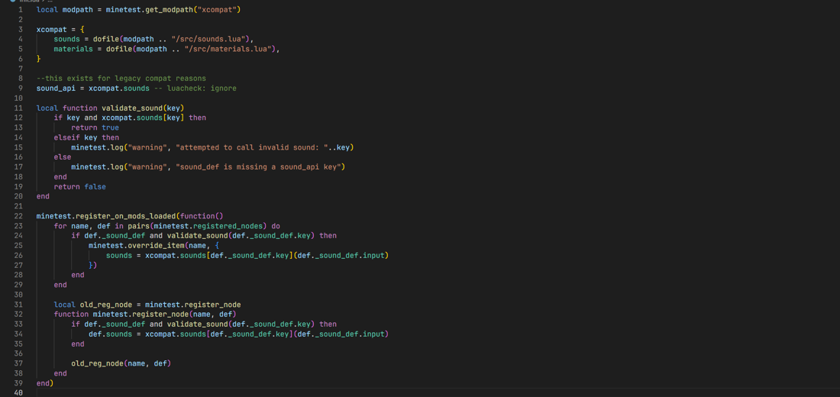Click the "xcompat" table name on line 3

click(x=51, y=30)
